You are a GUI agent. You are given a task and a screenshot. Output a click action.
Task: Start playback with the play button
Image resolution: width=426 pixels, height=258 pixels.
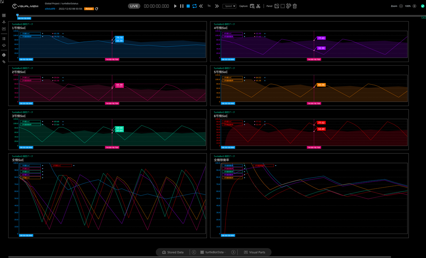click(x=175, y=6)
